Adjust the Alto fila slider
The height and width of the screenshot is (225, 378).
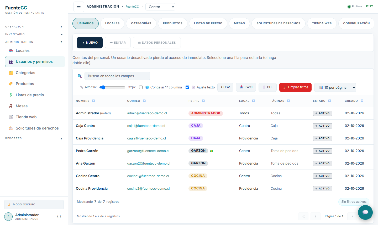coord(112,87)
